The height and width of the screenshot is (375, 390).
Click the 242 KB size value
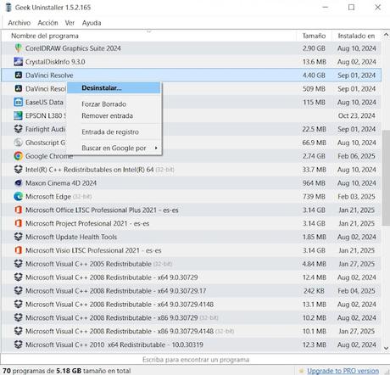(x=314, y=291)
